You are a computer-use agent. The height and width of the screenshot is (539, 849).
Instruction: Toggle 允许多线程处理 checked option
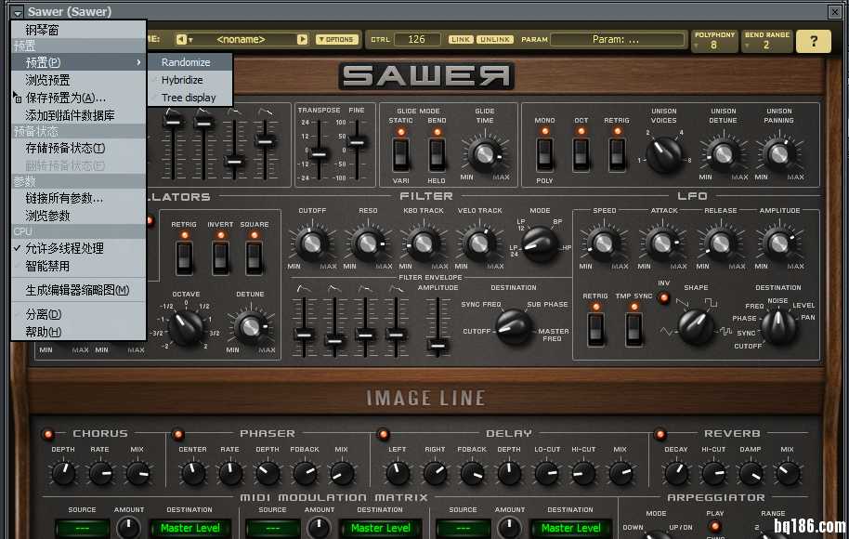[x=64, y=248]
